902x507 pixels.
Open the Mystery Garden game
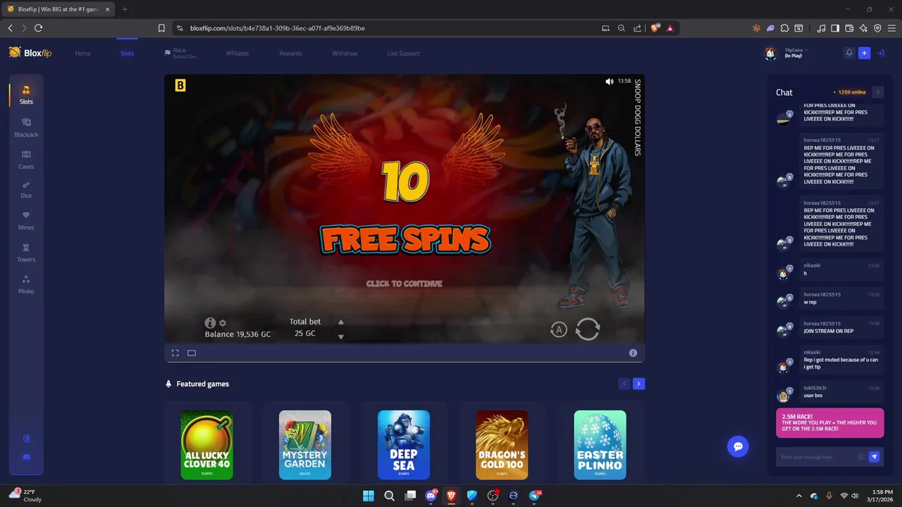305,445
